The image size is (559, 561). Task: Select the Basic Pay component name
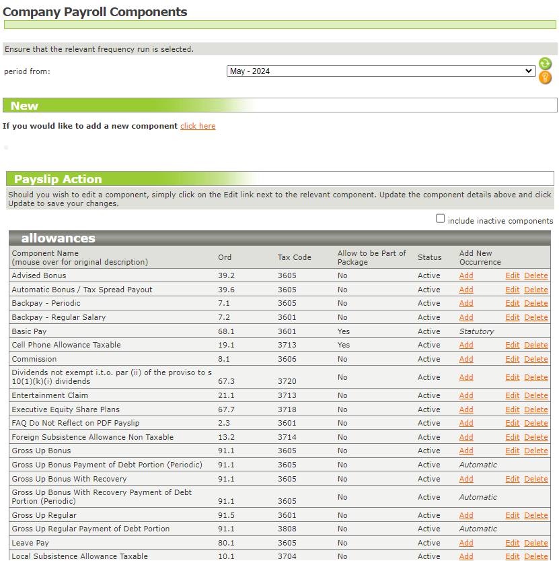tap(30, 331)
